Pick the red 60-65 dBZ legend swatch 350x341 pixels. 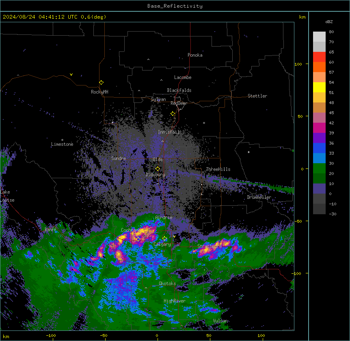(319, 57)
